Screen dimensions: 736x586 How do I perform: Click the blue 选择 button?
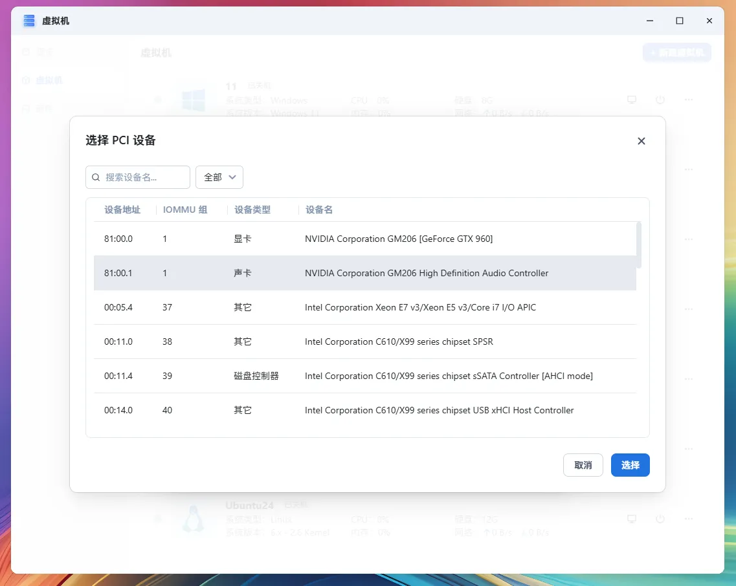pos(630,465)
